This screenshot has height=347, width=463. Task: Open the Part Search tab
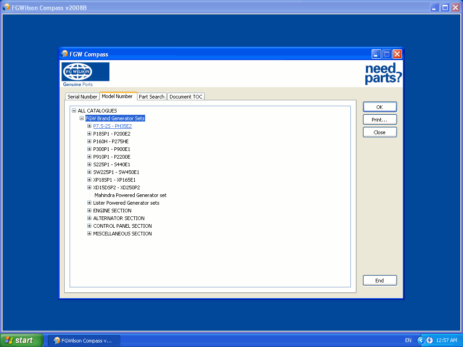(x=151, y=97)
